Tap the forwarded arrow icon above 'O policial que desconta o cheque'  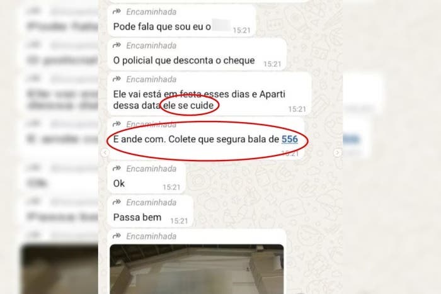tap(117, 45)
